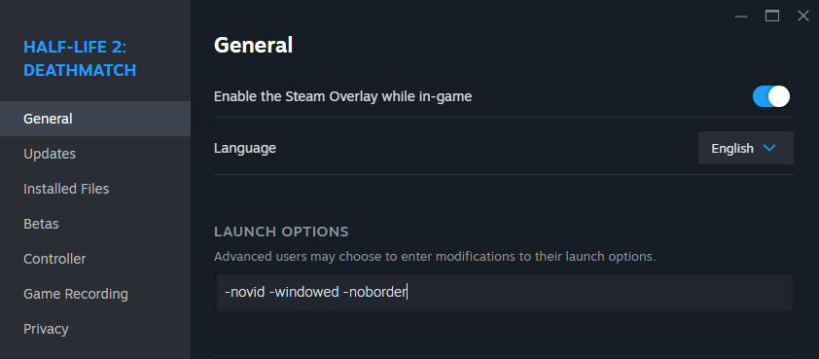Click the Enable the Steam Overlay label
Viewport: 819px width, 359px height.
(x=342, y=96)
